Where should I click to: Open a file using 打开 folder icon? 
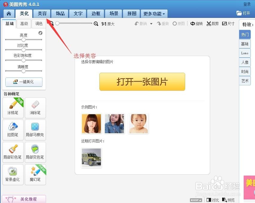click(x=243, y=13)
